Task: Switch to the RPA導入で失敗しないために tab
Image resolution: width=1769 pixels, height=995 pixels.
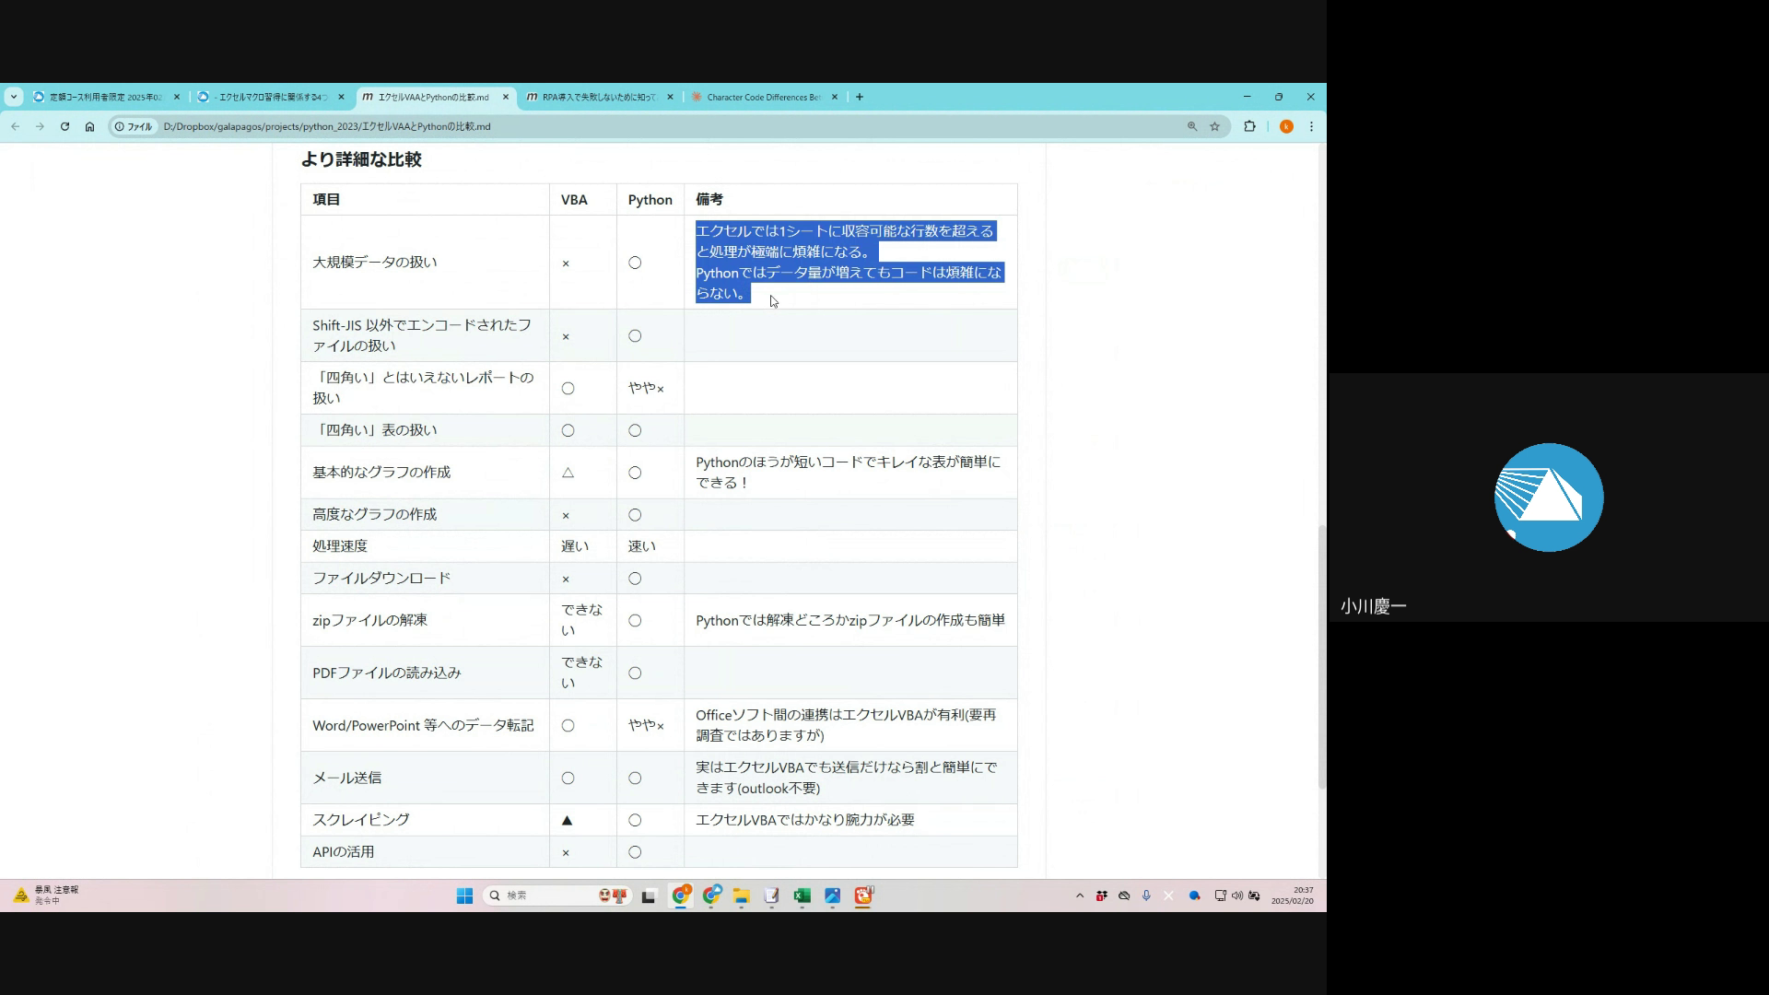Action: point(599,97)
